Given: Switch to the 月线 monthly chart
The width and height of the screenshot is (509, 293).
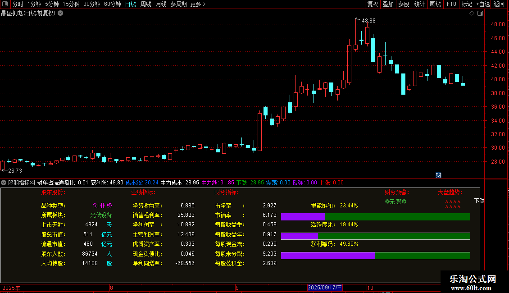Looking at the screenshot, I should [161, 4].
